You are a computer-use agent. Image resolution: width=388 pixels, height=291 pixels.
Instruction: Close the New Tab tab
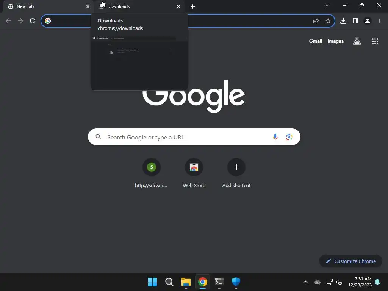[88, 6]
